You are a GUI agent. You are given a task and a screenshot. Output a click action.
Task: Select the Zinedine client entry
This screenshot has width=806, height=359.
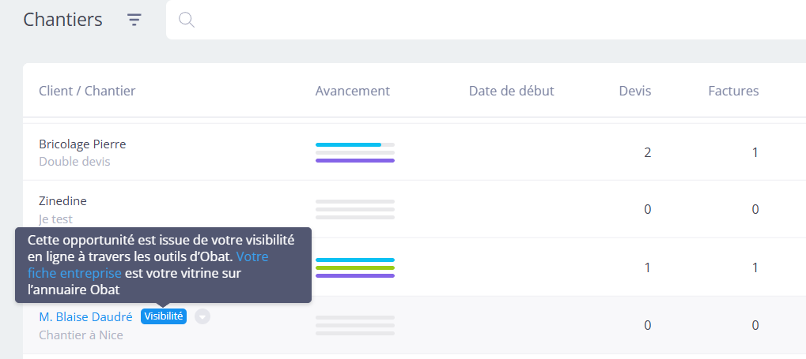coord(62,201)
